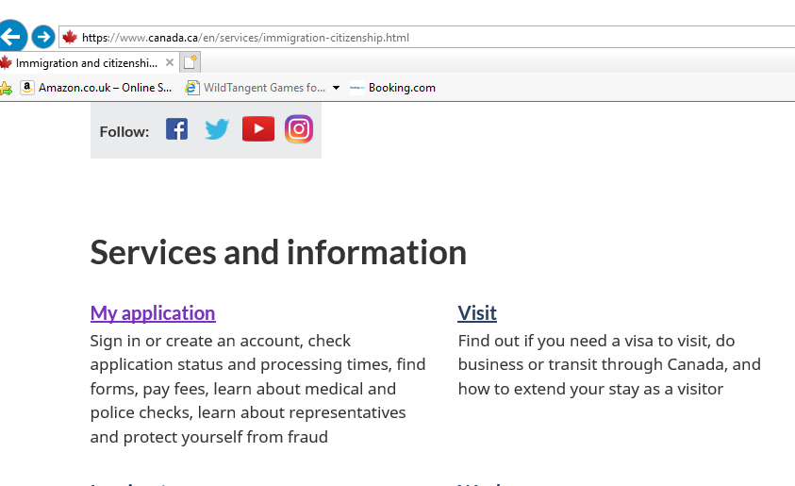
Task: Click the Amazon favicon in favorites bar
Action: click(27, 88)
